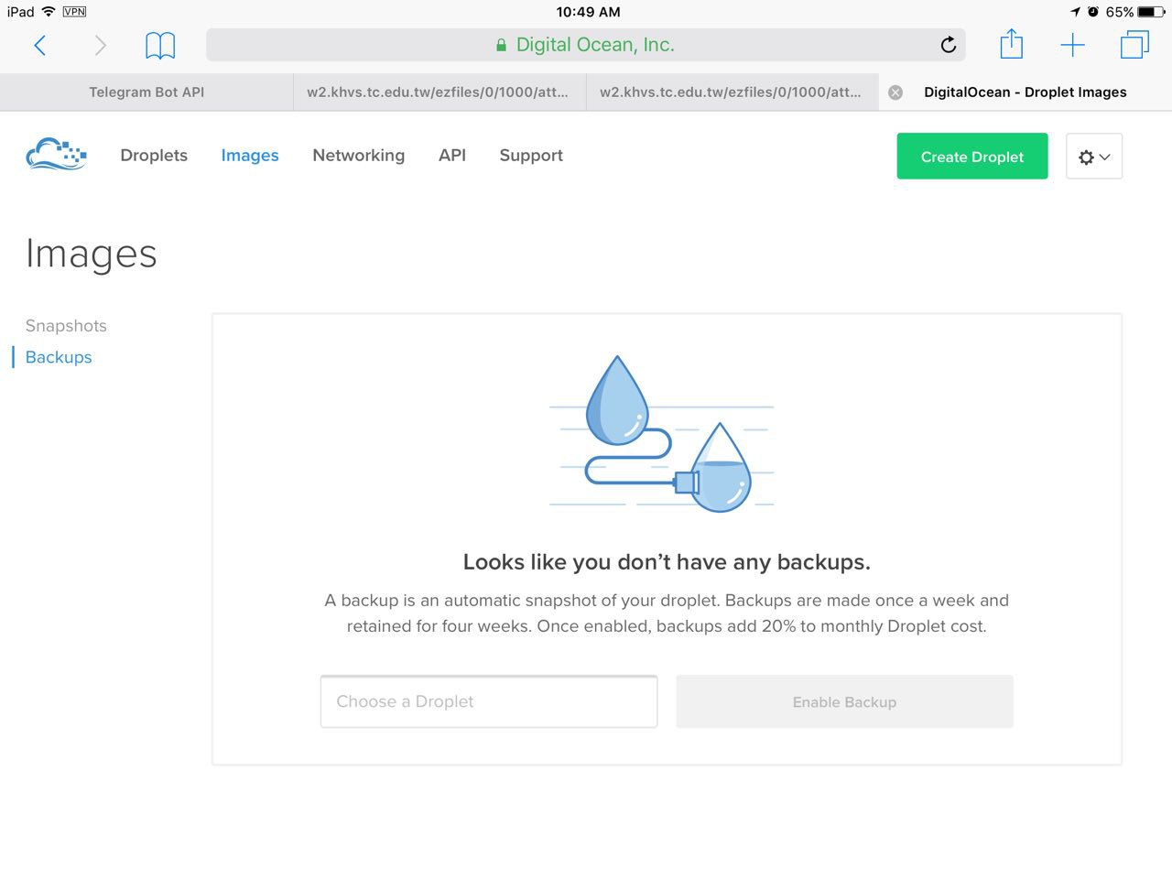
Task: Tap the Digital Ocean, Inc. address bar
Action: click(586, 45)
